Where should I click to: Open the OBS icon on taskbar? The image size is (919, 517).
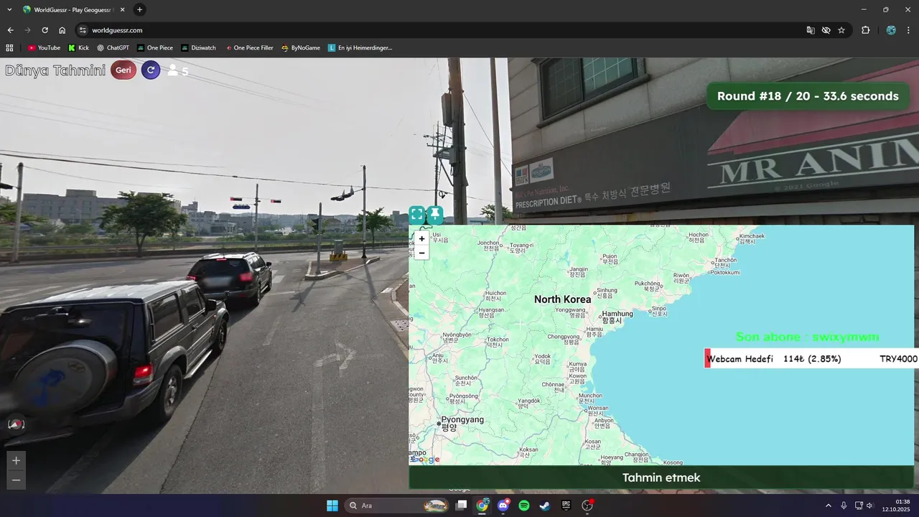pyautogui.click(x=587, y=506)
